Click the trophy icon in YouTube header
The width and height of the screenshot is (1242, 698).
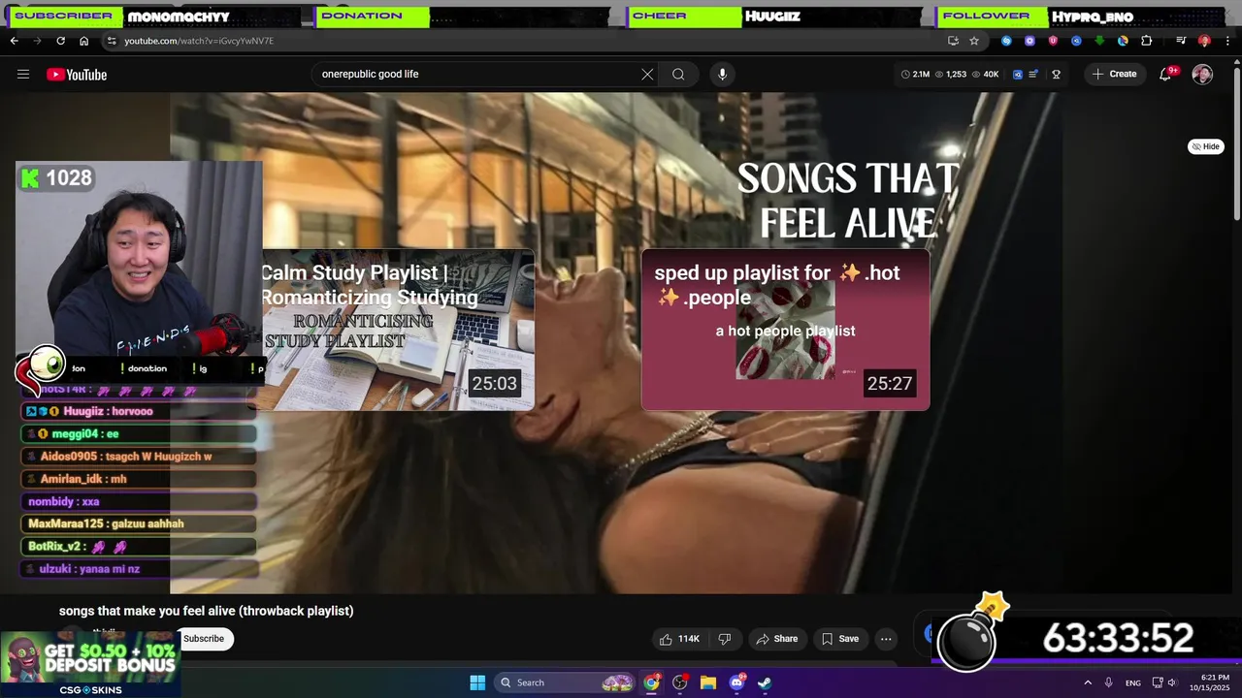[x=1056, y=75]
